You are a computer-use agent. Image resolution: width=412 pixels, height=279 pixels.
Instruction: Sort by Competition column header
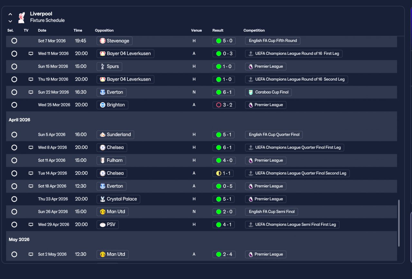click(x=254, y=30)
